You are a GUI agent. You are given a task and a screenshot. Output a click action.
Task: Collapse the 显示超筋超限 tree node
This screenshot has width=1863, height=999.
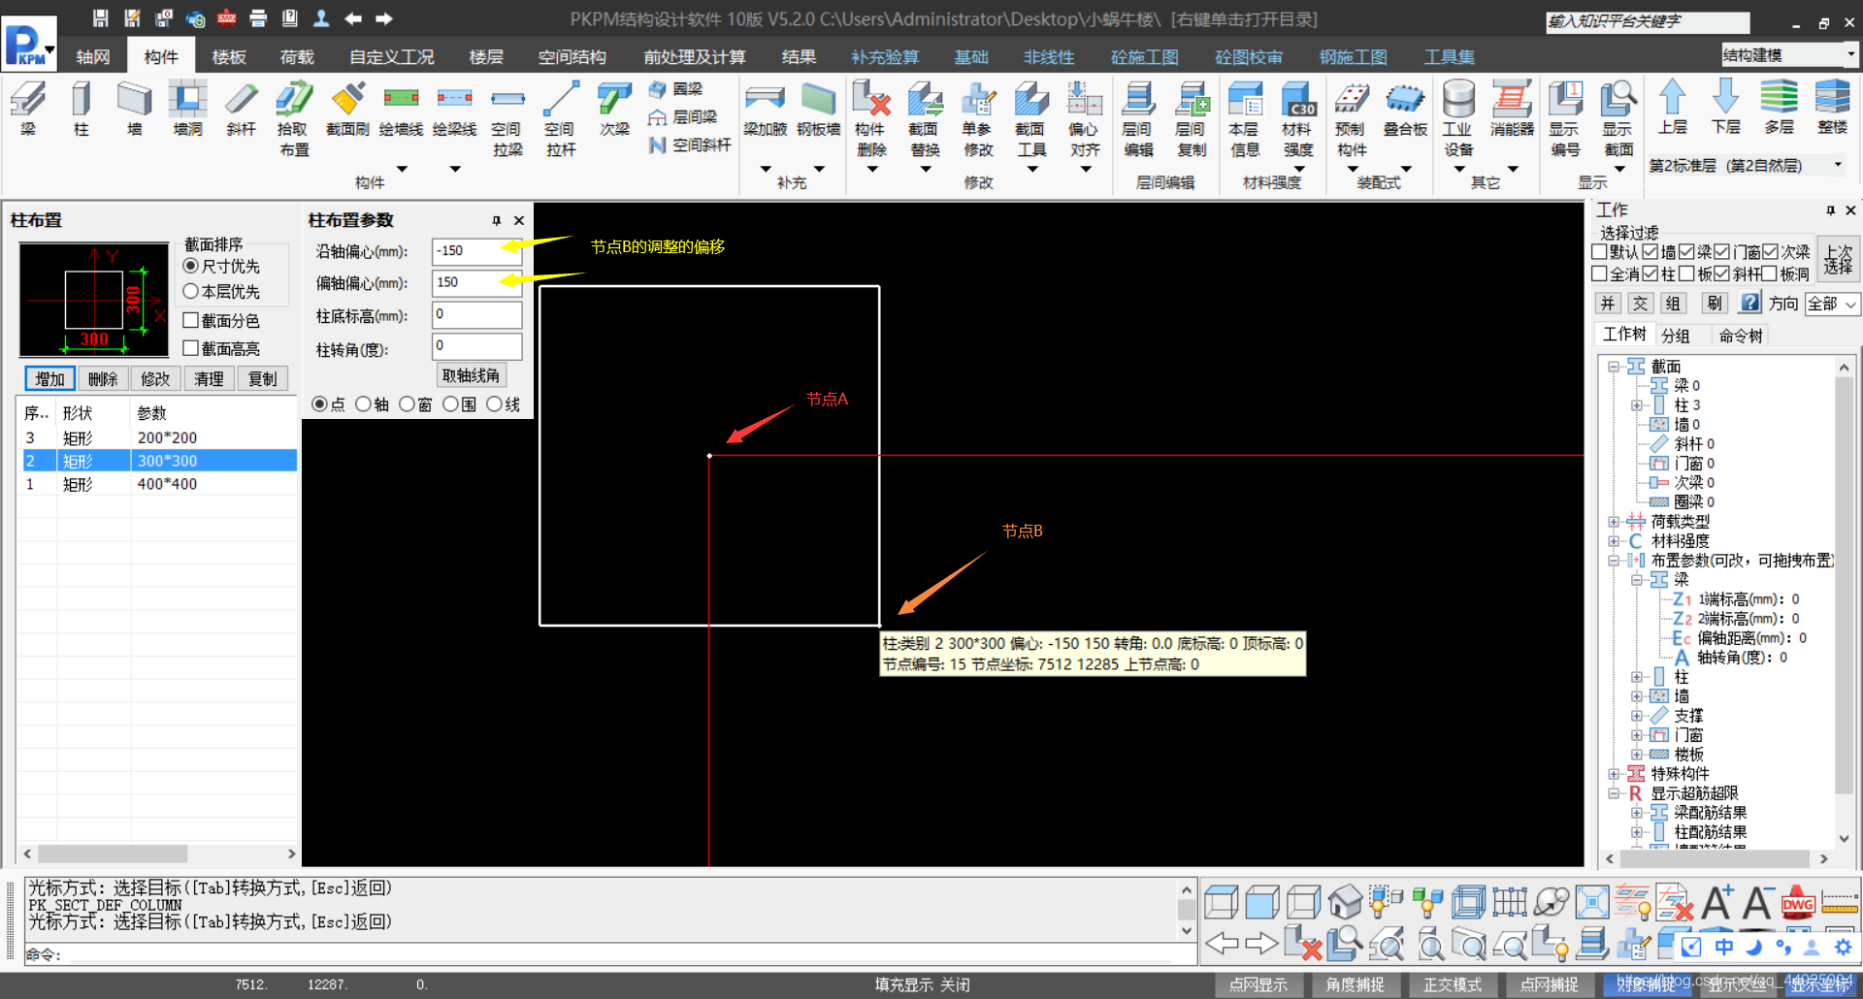pyautogui.click(x=1613, y=793)
